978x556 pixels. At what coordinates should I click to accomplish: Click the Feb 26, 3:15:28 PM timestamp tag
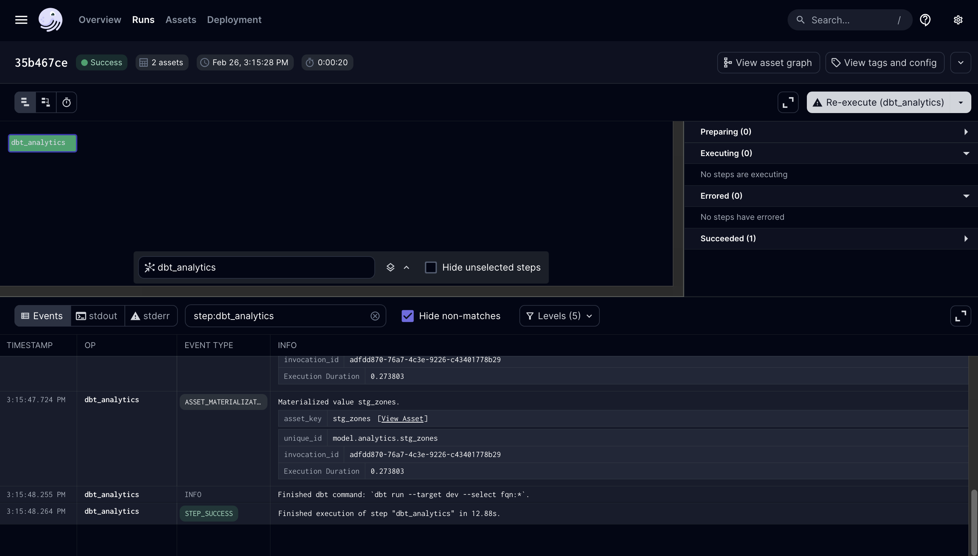[x=245, y=62]
